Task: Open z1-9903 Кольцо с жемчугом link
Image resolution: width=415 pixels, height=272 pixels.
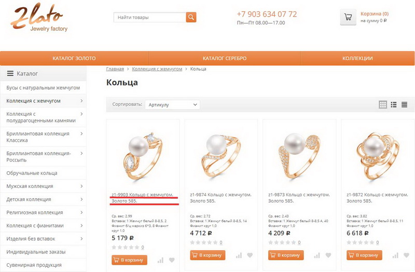Action: pos(142,198)
